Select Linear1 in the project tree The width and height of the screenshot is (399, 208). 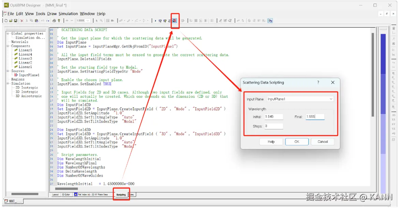(x=25, y=67)
